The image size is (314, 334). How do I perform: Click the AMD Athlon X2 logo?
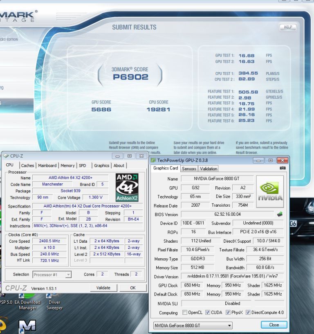coord(127,187)
